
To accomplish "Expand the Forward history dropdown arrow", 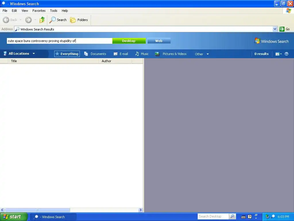I will pos(35,20).
